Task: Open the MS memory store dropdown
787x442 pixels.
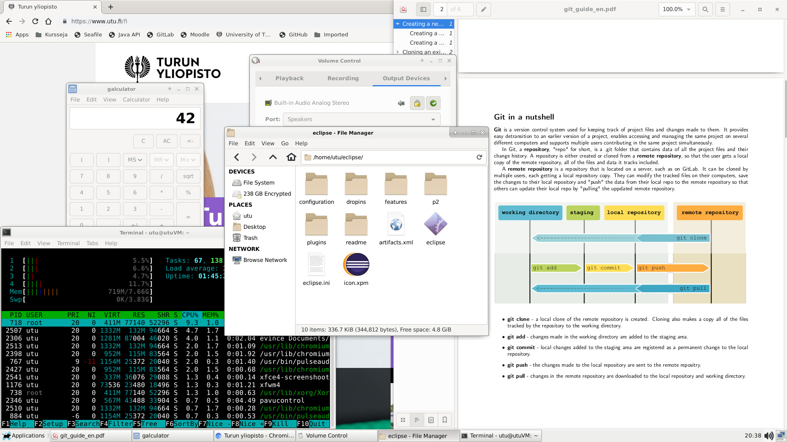Action: (x=135, y=160)
